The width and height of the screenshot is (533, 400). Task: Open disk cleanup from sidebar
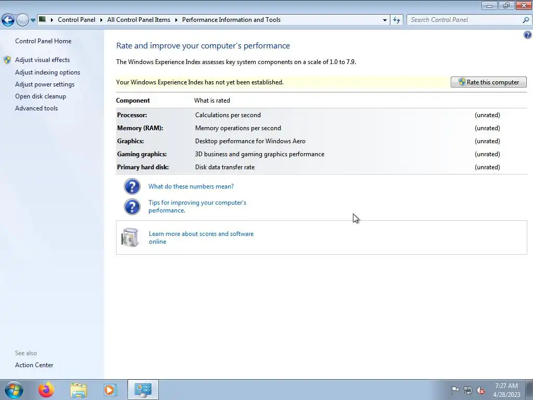click(41, 96)
